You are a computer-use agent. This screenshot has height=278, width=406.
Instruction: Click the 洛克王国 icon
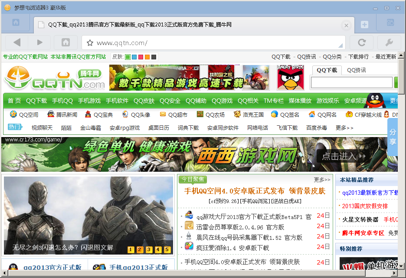237,114
